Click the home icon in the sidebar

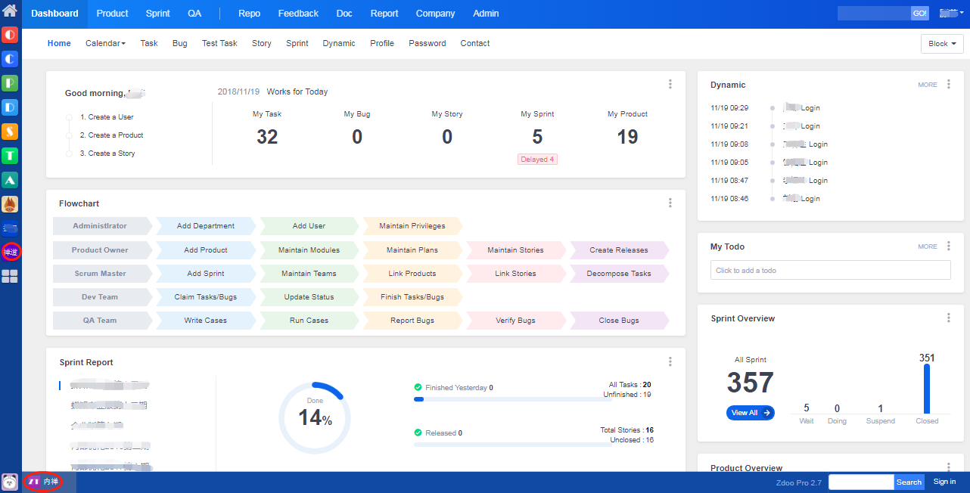(x=10, y=11)
